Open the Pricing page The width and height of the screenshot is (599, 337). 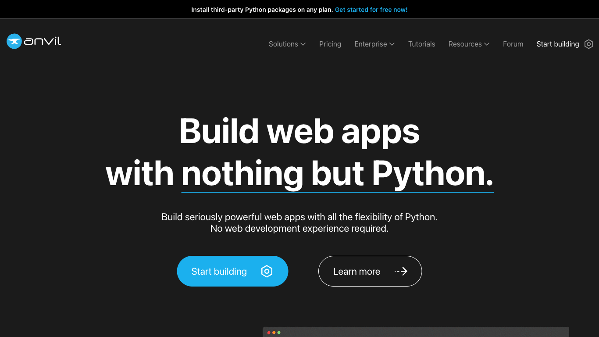[330, 44]
